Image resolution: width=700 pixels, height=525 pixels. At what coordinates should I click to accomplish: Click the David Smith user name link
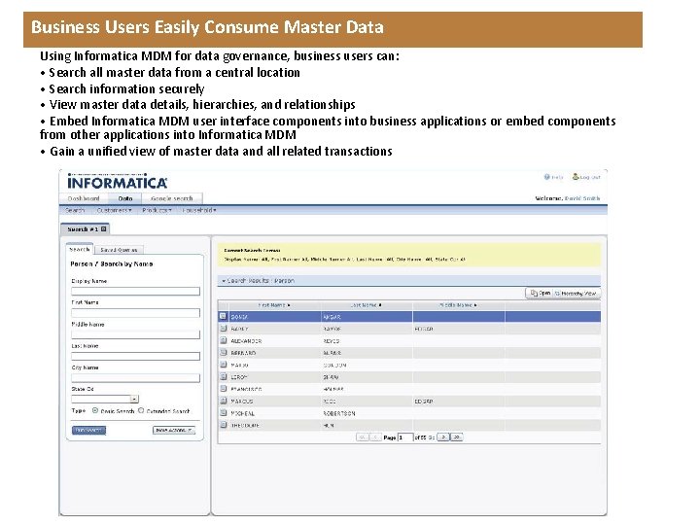click(582, 198)
